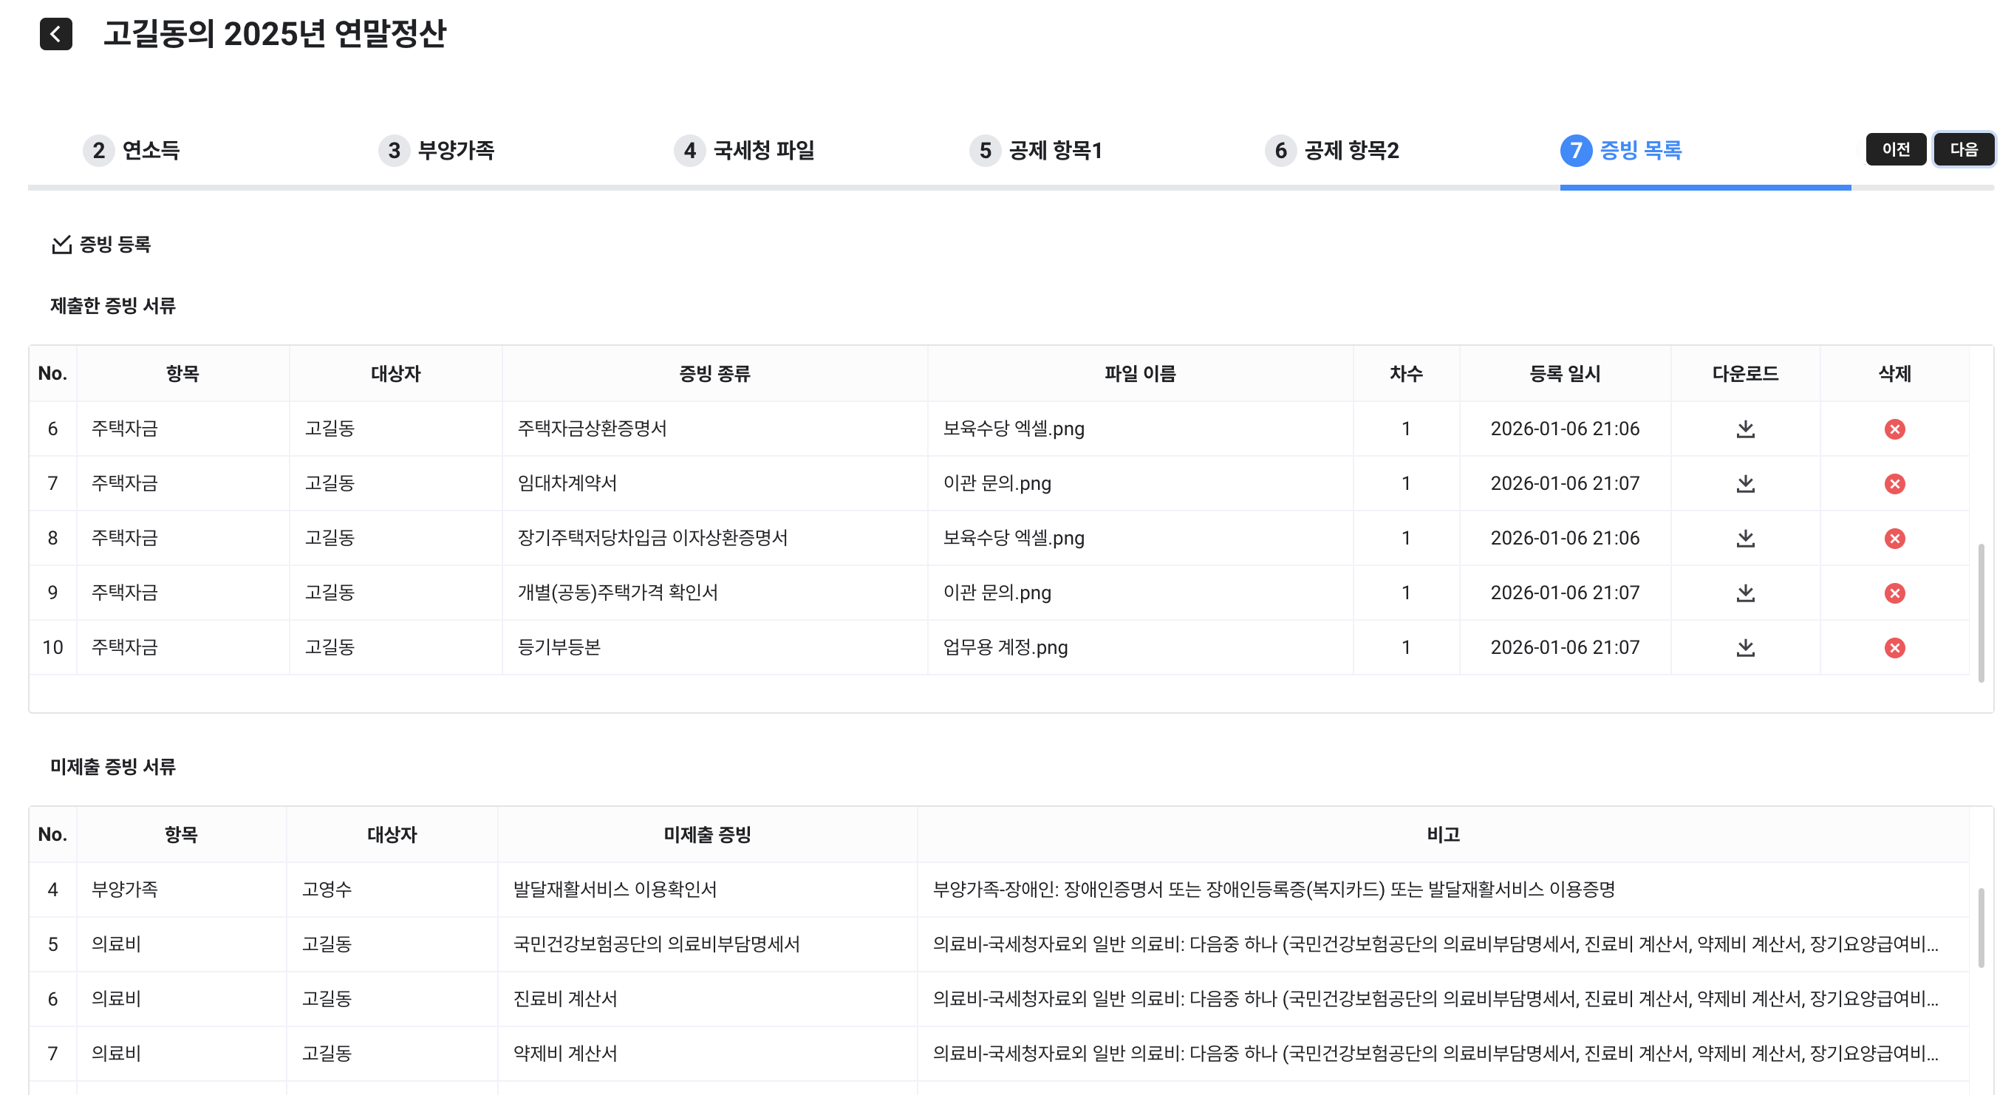The width and height of the screenshot is (2014, 1095).
Task: Open step 4 국세청 파일 tab
Action: [746, 150]
